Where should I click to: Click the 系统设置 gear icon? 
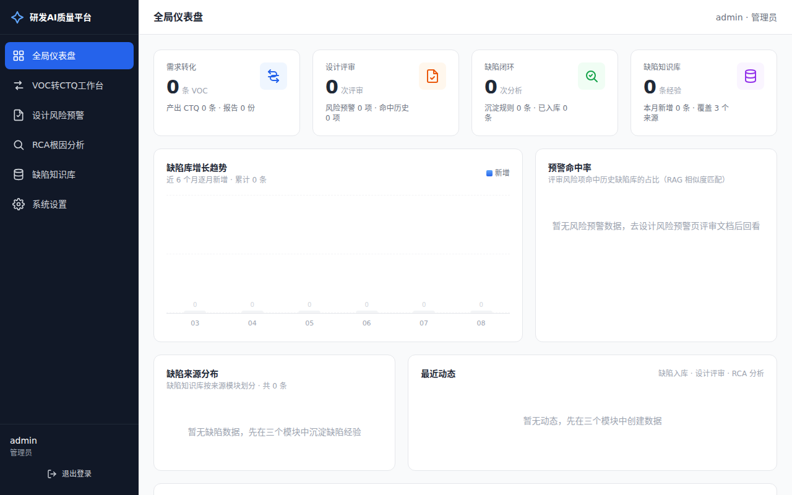click(x=19, y=204)
